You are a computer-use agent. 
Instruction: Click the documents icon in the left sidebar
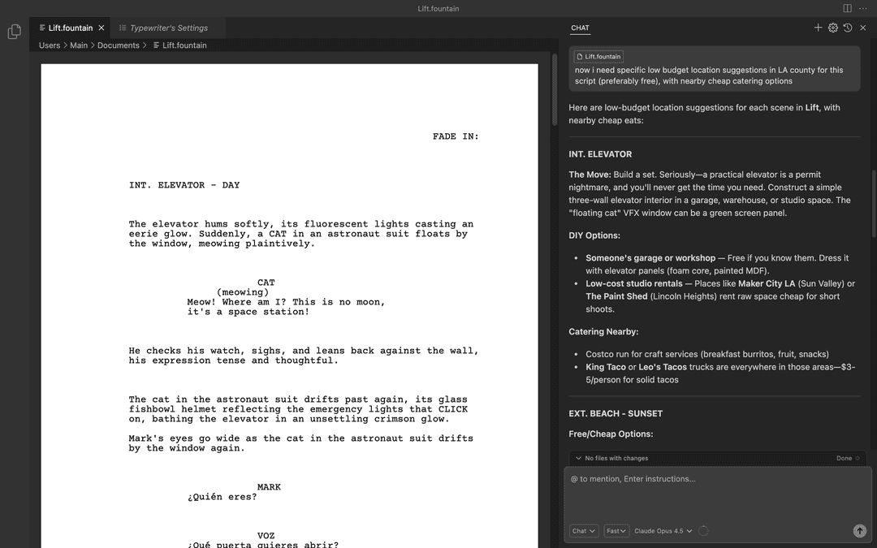pos(14,30)
